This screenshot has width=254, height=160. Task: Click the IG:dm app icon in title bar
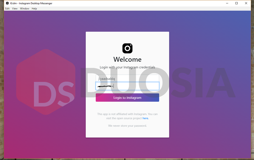pyautogui.click(x=7, y=3)
